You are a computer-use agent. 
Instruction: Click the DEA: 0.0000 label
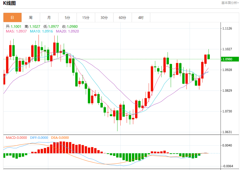(60, 137)
